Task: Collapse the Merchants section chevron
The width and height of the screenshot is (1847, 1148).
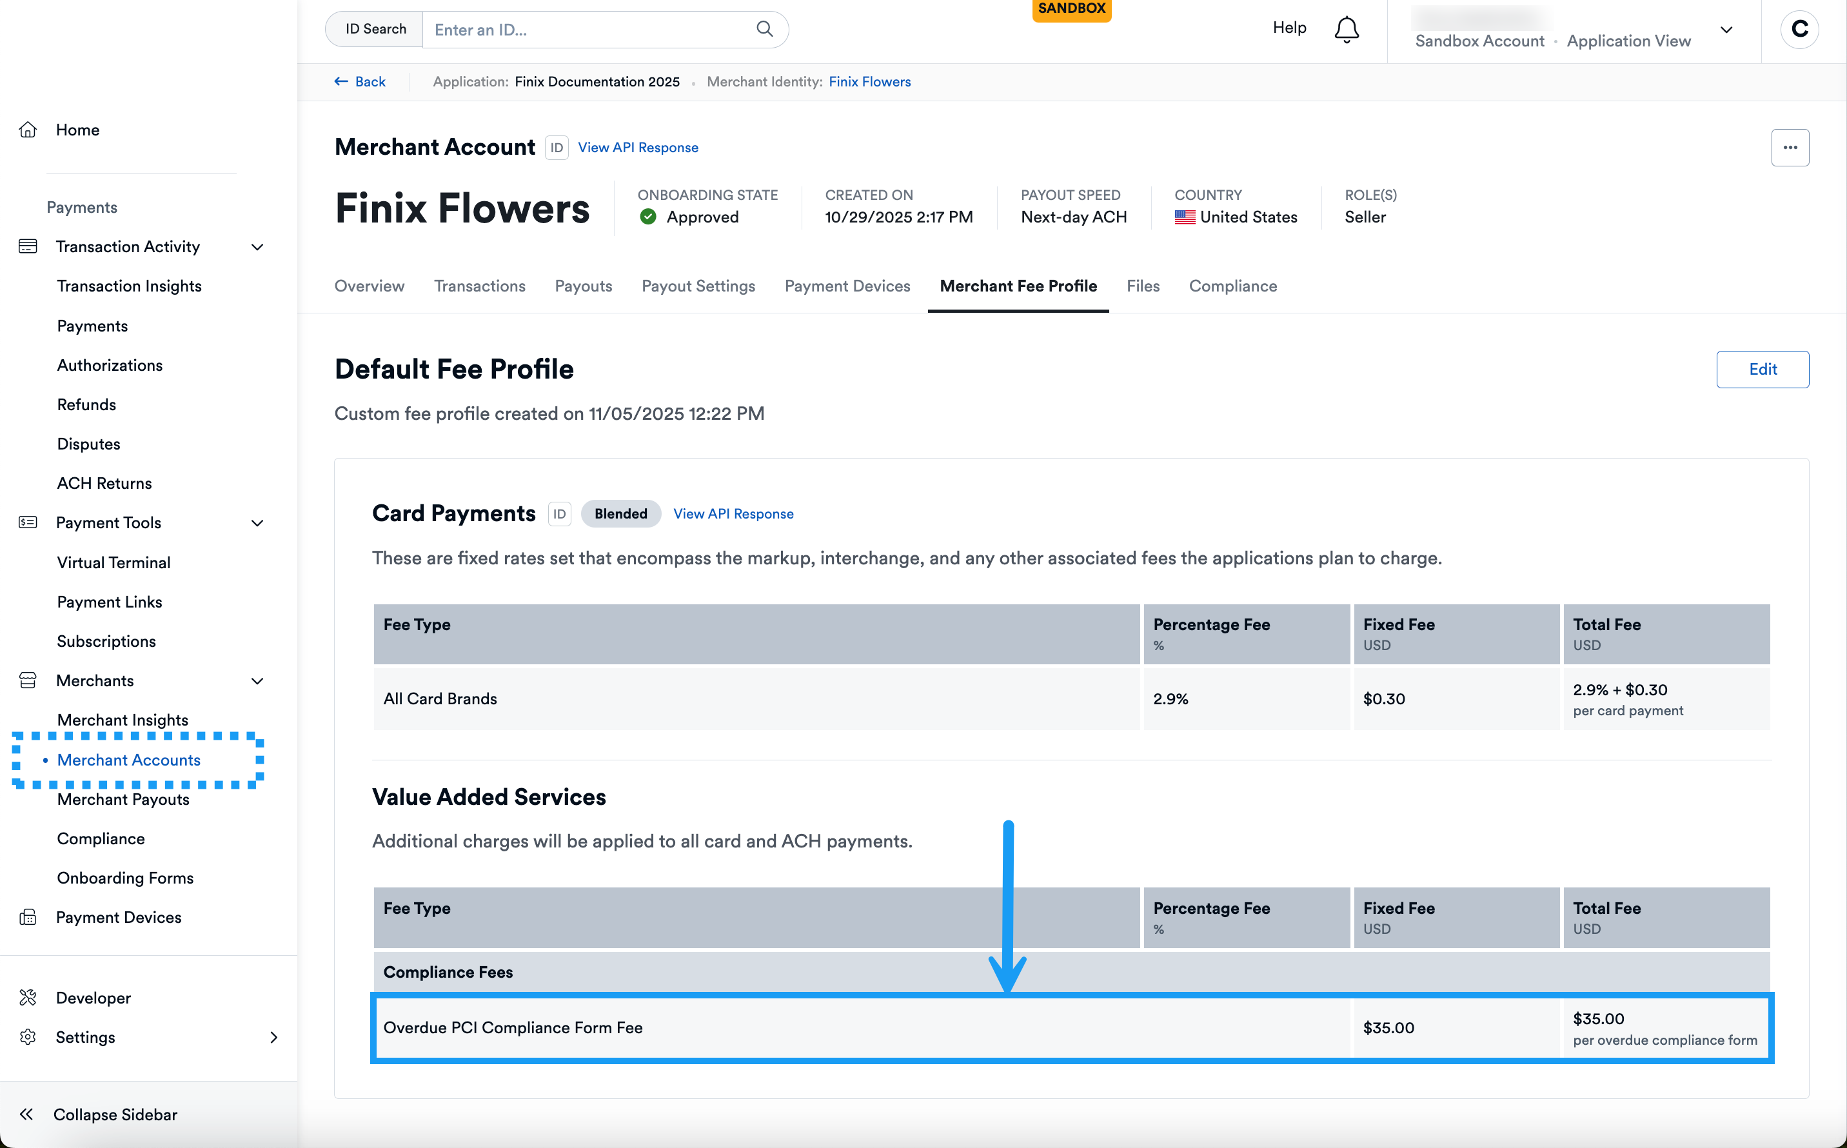Action: (257, 681)
